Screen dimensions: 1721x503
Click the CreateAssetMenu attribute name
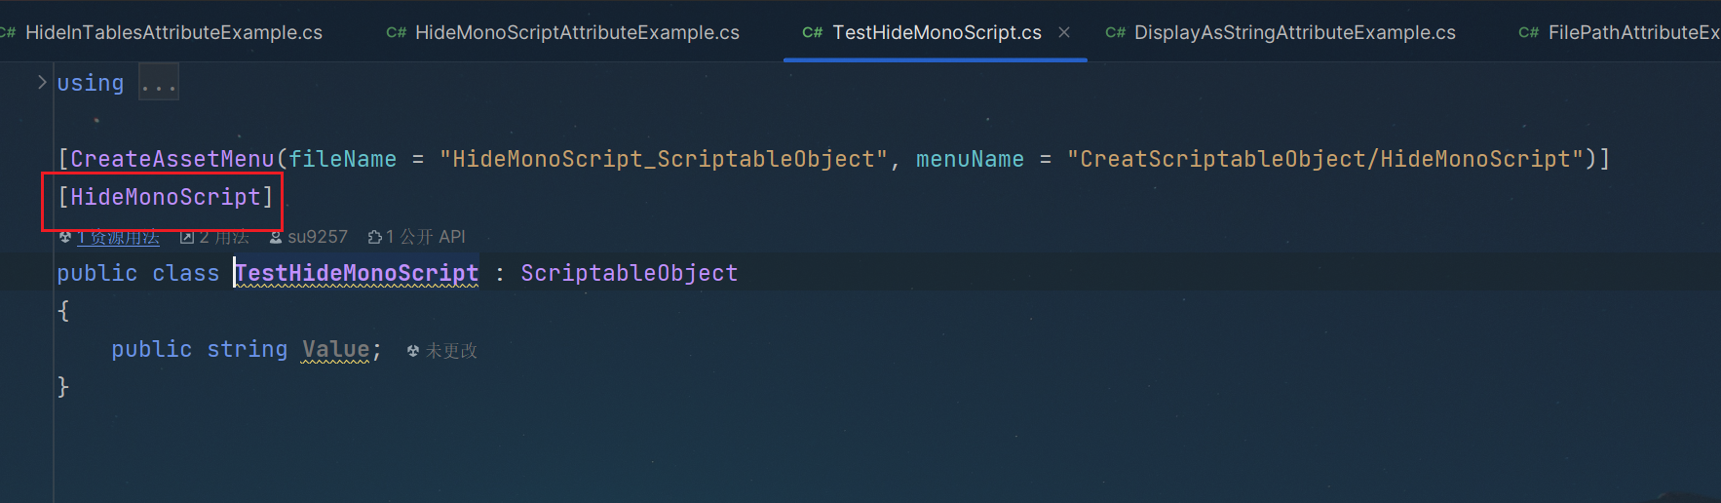tap(172, 159)
